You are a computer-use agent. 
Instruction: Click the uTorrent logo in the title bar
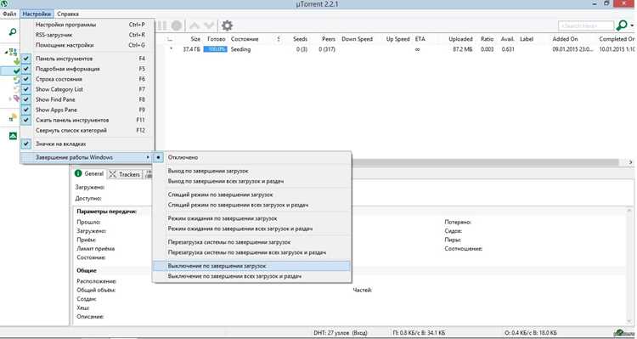point(3,3)
